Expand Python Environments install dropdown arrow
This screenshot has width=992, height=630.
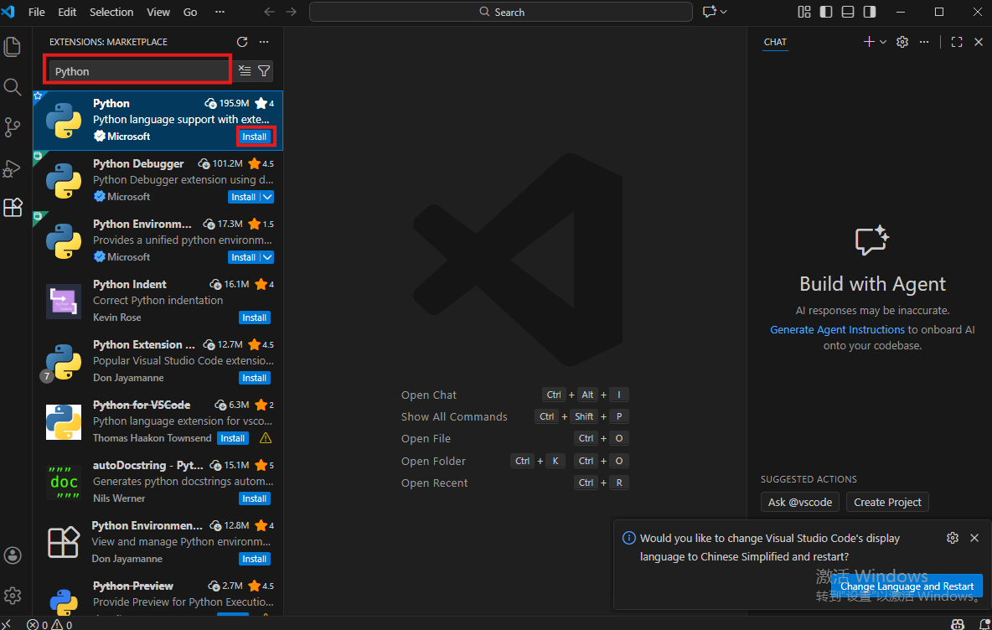267,257
